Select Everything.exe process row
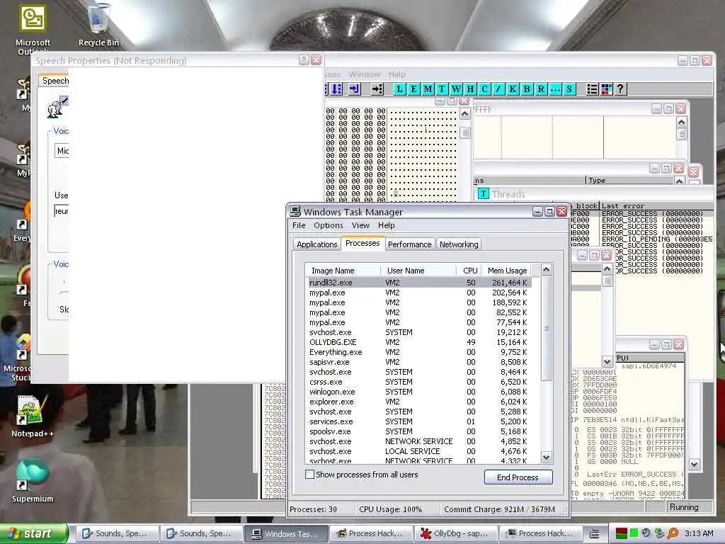This screenshot has height=544, width=725. (419, 352)
